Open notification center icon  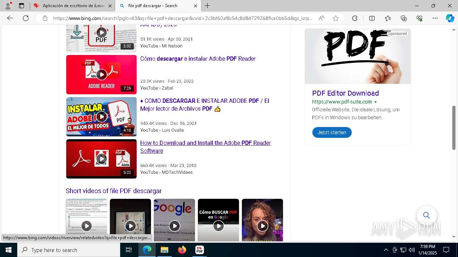(x=446, y=250)
